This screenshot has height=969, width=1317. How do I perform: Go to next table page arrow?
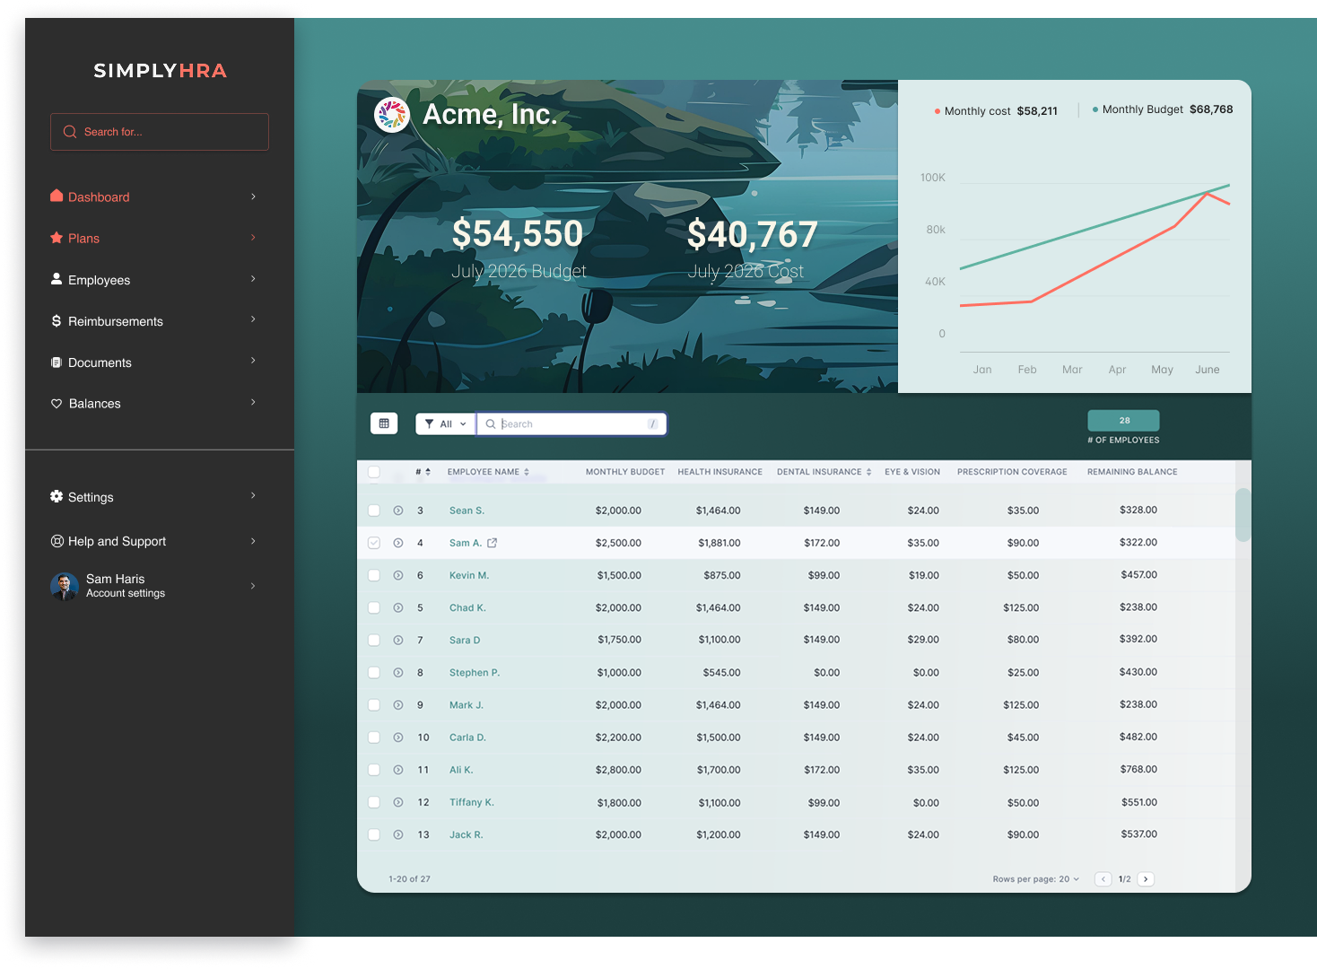click(1146, 879)
